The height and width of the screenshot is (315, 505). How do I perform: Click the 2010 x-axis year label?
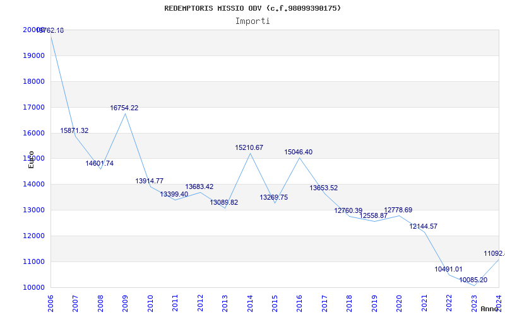tap(150, 304)
